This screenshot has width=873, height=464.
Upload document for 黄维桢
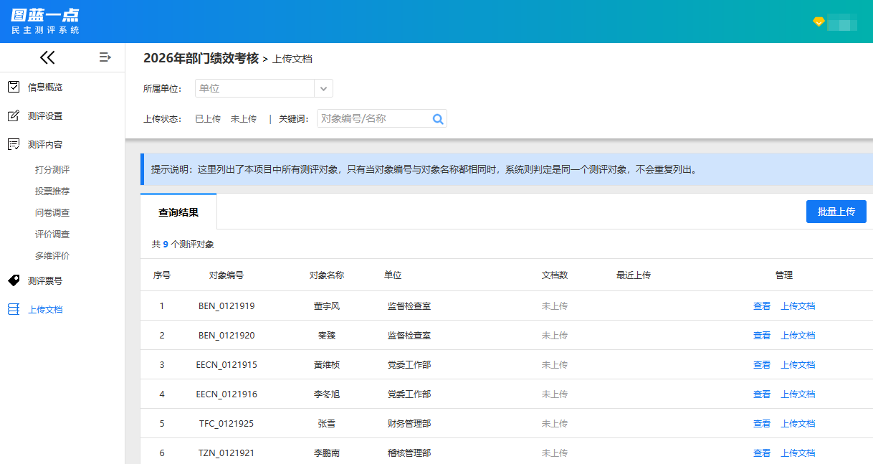798,365
